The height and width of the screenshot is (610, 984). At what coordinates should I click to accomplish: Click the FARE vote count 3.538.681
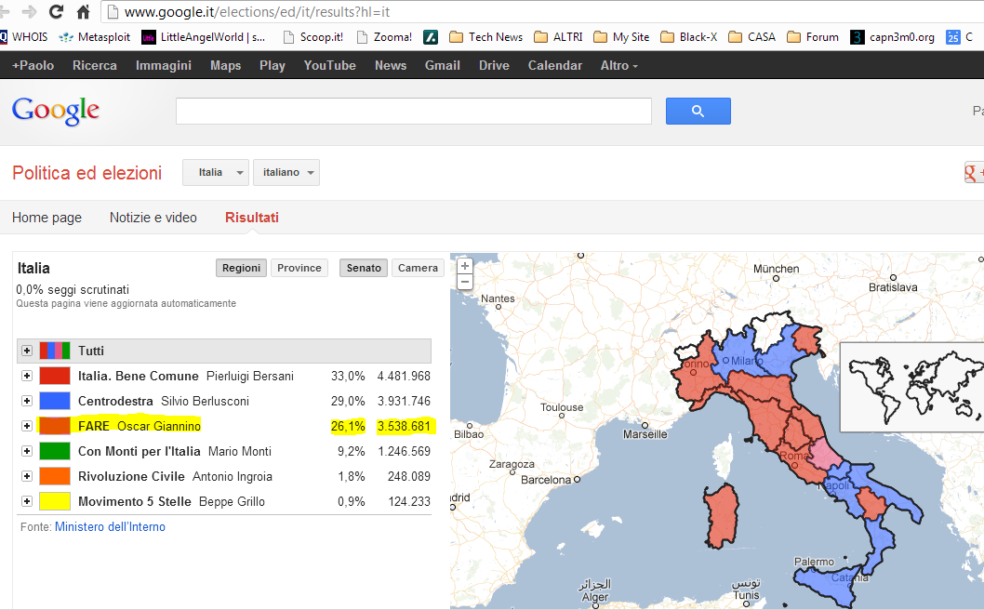coord(404,426)
